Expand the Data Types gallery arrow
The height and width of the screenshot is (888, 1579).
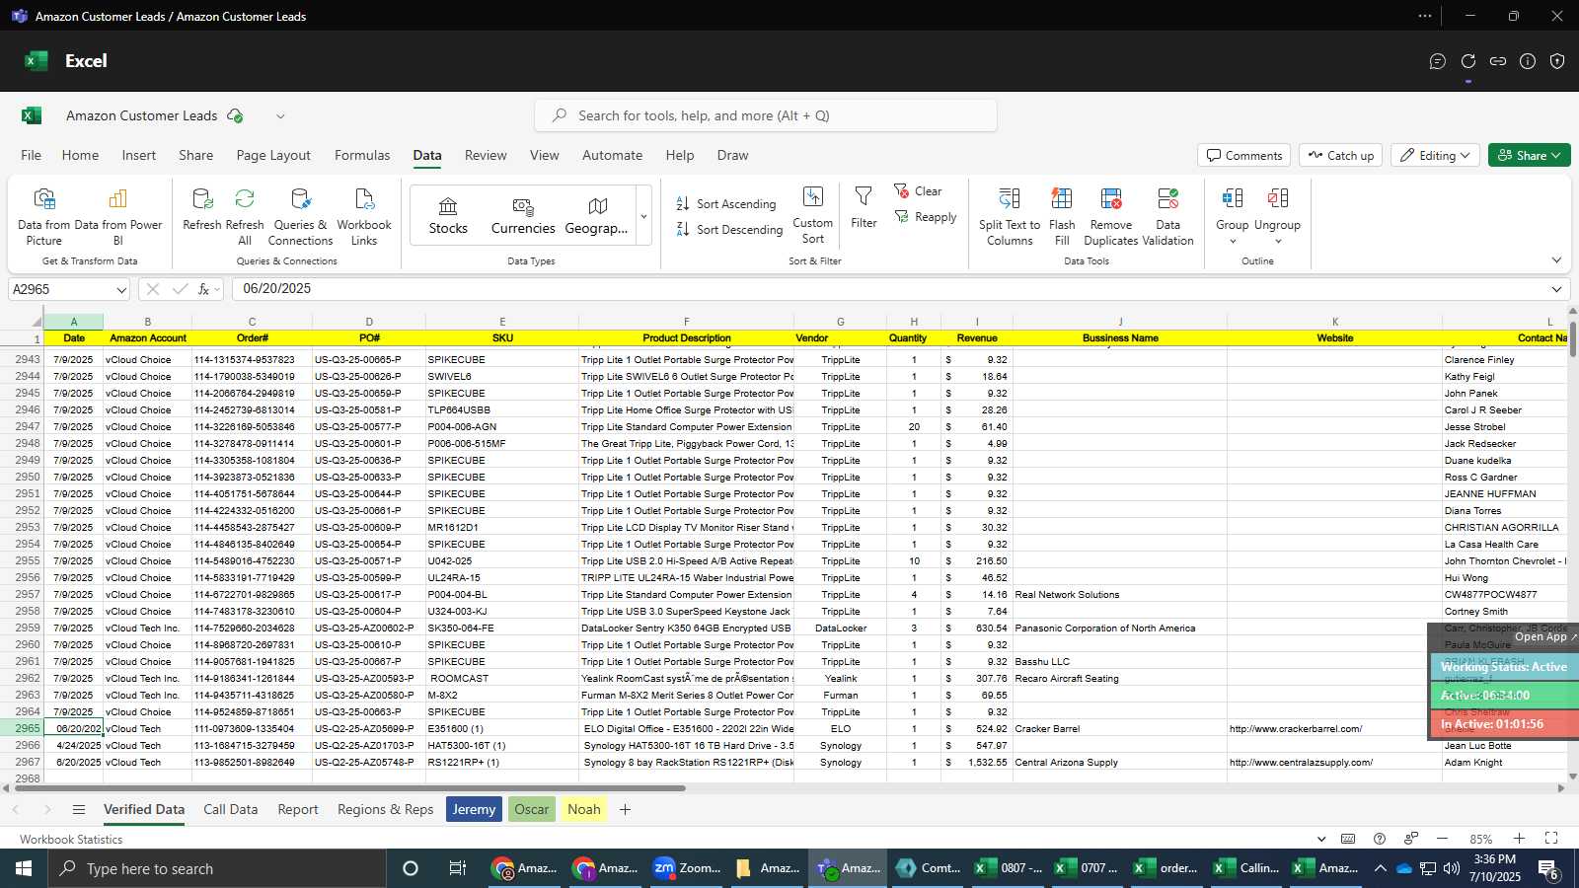point(644,216)
